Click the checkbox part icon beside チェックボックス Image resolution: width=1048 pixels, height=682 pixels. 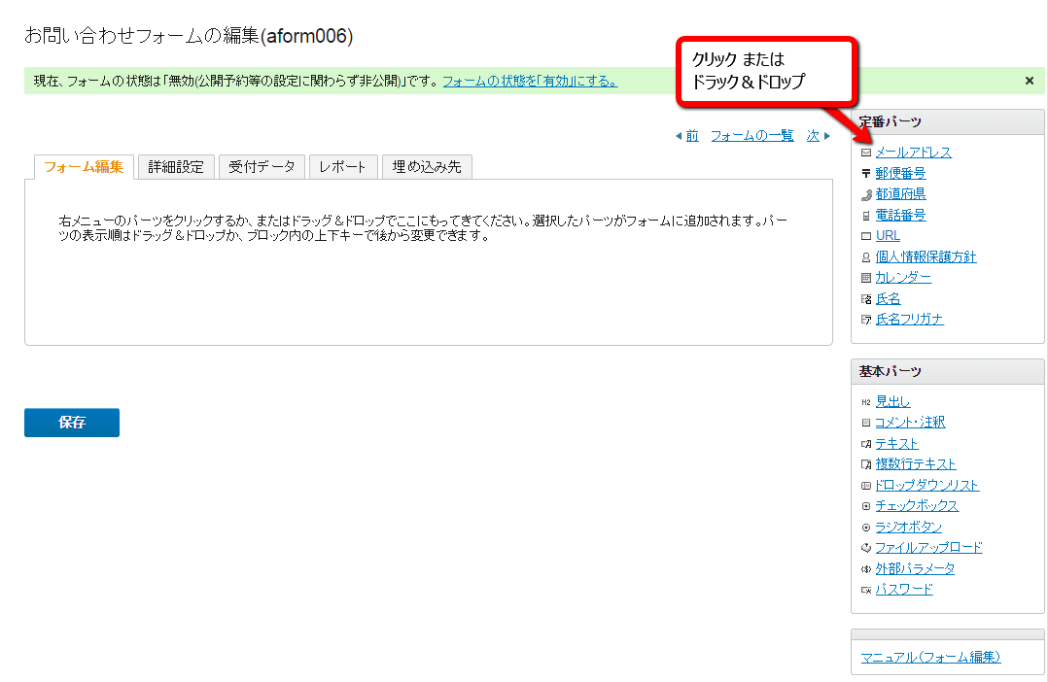coord(866,506)
